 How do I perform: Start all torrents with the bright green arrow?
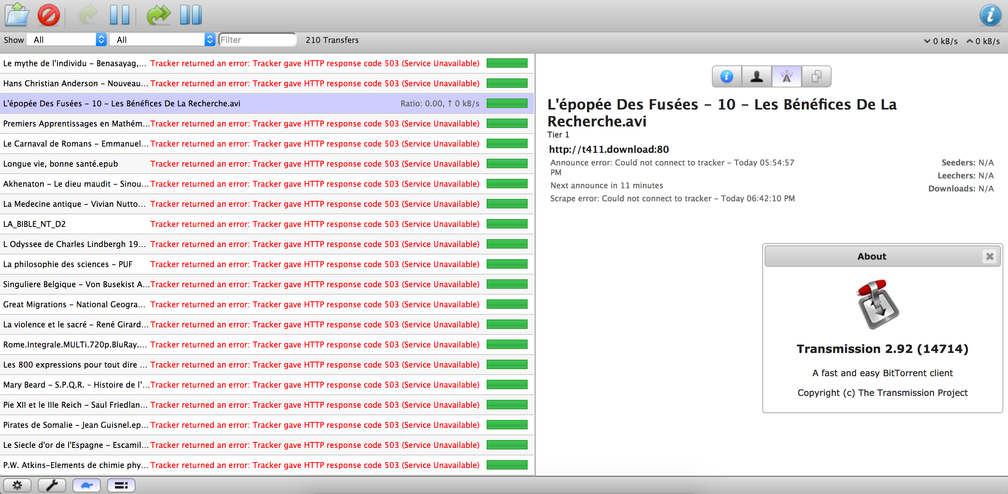(x=159, y=15)
